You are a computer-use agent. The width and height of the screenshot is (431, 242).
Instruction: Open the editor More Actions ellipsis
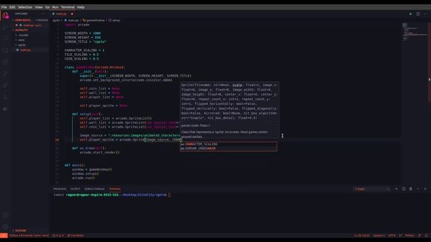pos(425,13)
